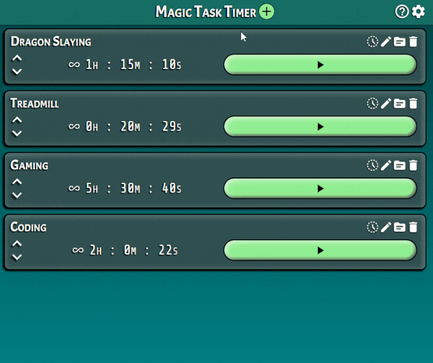Image resolution: width=433 pixels, height=363 pixels.
Task: Edit the Treadmill task with pencil icon
Action: (386, 103)
